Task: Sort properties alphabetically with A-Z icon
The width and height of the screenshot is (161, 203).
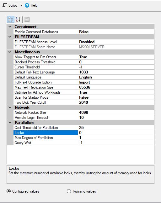Action: pos(18,20)
